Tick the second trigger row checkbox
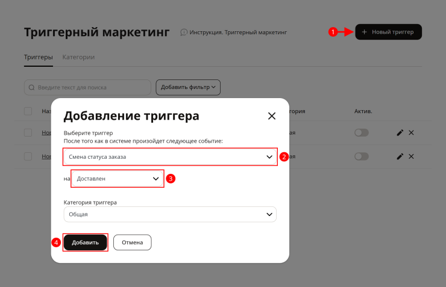Viewport: 446px width, 287px height. click(x=28, y=156)
